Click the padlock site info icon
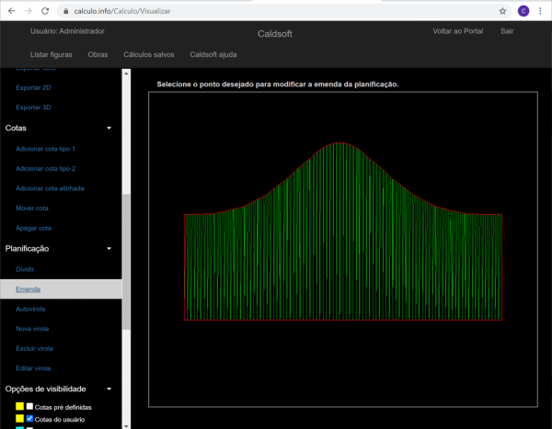 point(64,11)
